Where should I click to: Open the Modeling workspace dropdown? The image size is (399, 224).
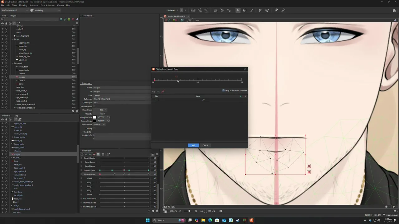point(46,10)
